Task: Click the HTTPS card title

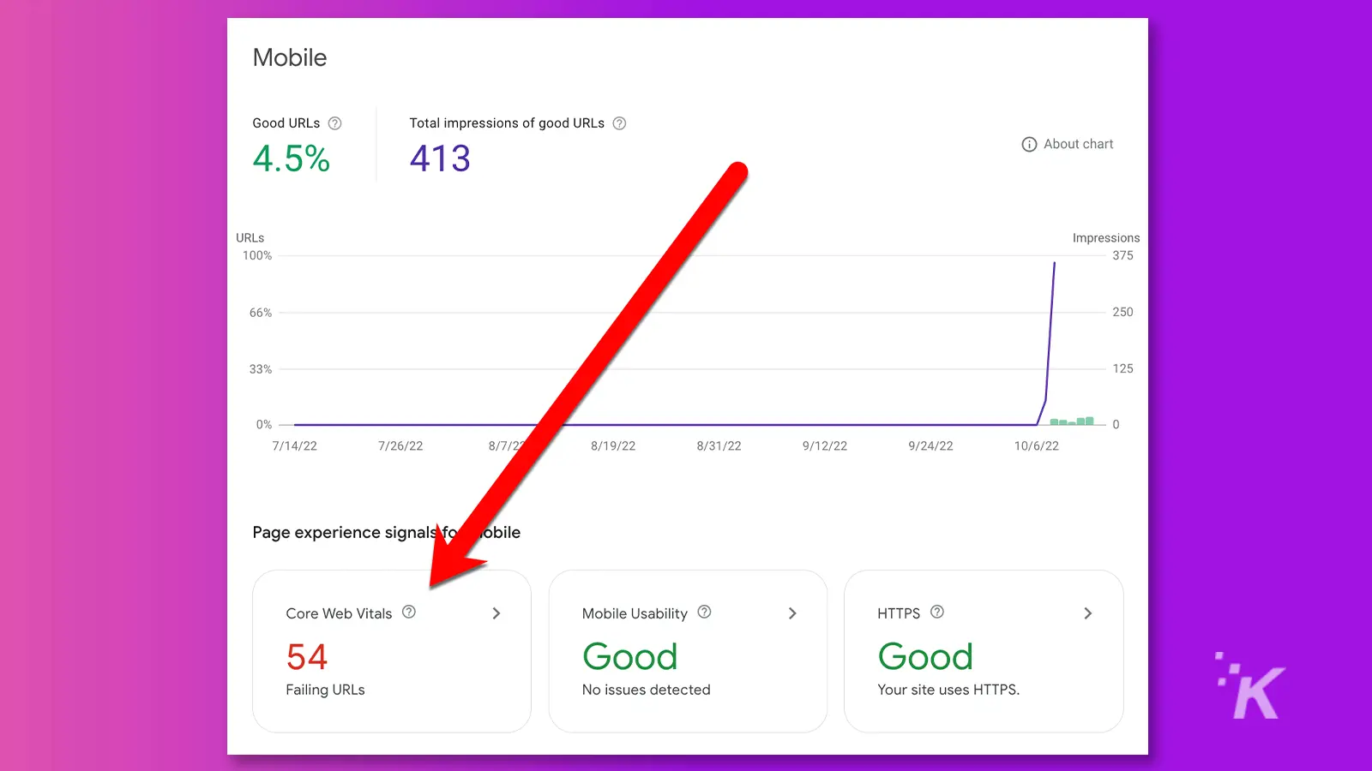Action: 899,613
